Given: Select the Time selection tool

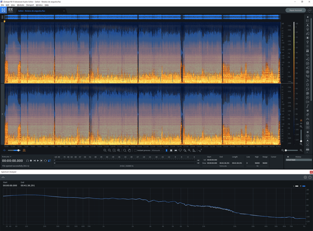Looking at the screenshot, I should (166, 151).
